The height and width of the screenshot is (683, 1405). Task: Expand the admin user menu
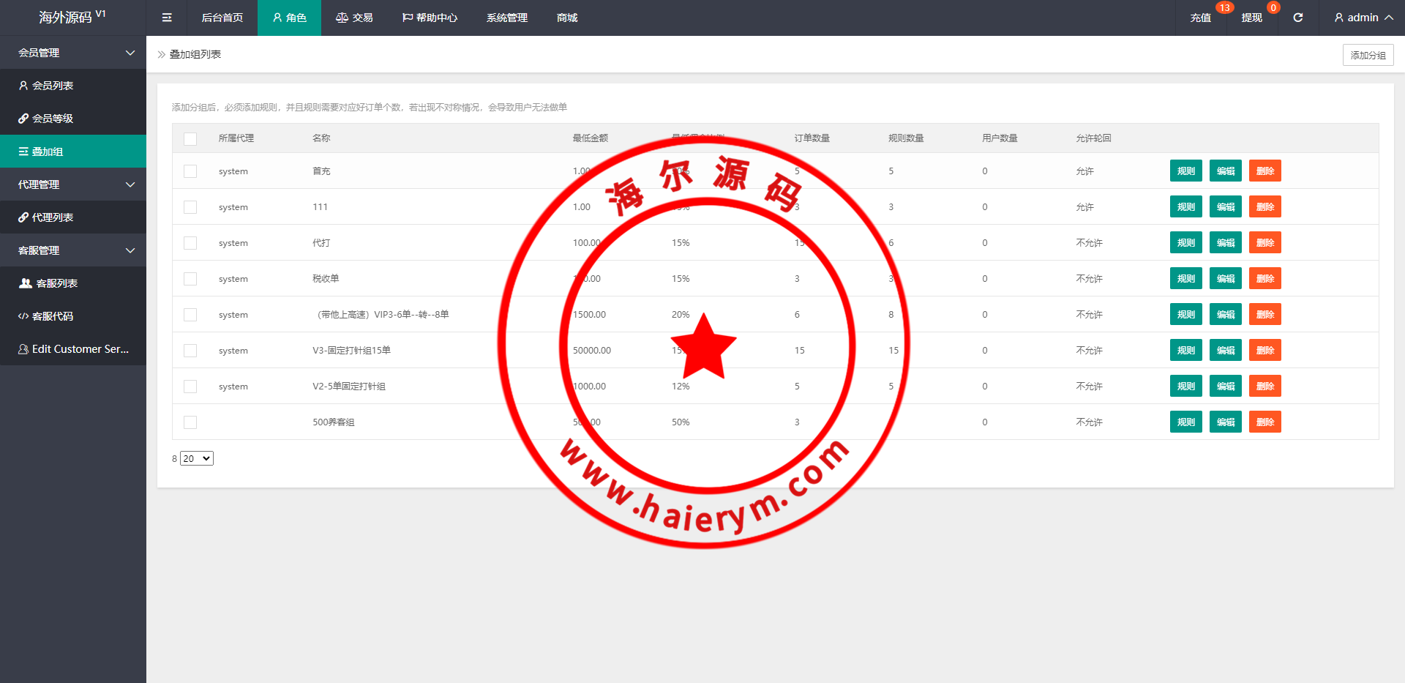click(1363, 18)
